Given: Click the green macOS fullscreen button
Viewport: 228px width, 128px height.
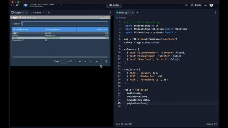Looking at the screenshot, I should click(x=18, y=2).
